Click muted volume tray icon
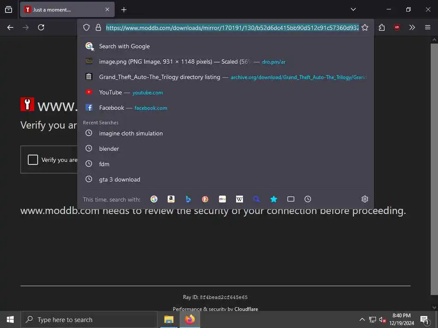 pos(382,319)
